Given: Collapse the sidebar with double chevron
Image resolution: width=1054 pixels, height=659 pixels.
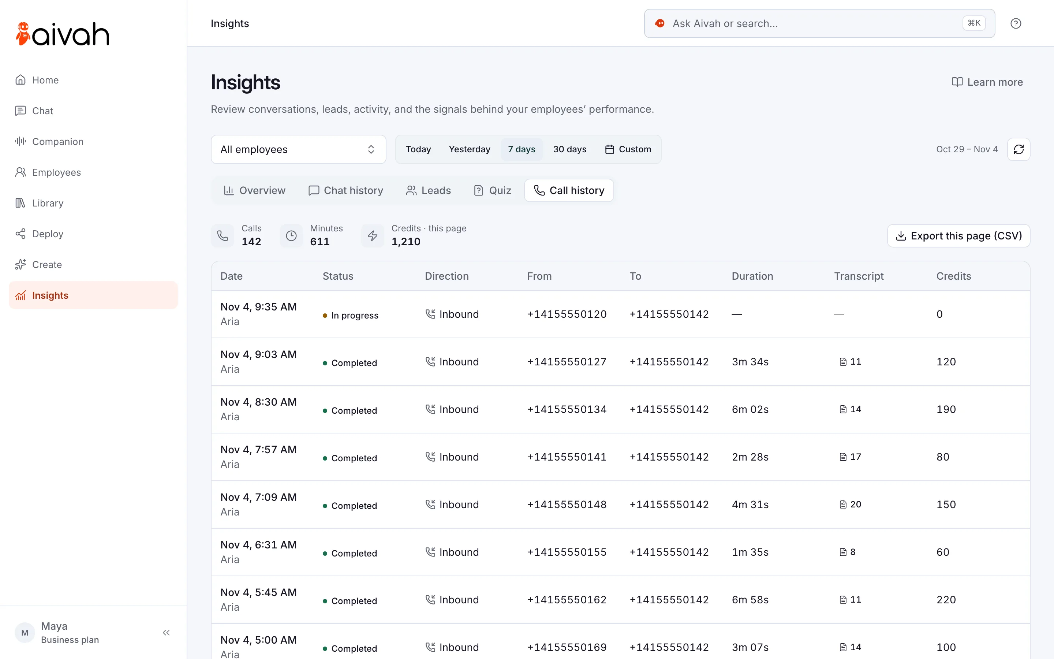Looking at the screenshot, I should coord(166,632).
